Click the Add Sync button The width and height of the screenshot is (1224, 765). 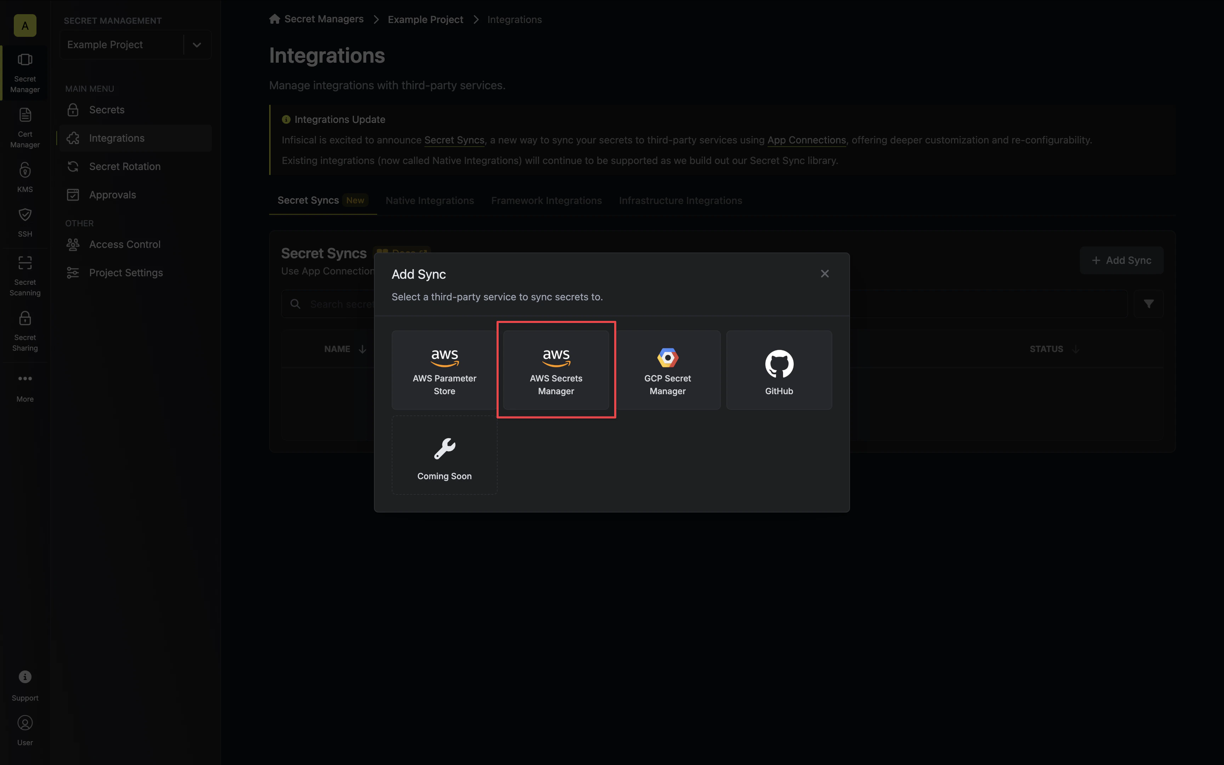[x=1121, y=260]
